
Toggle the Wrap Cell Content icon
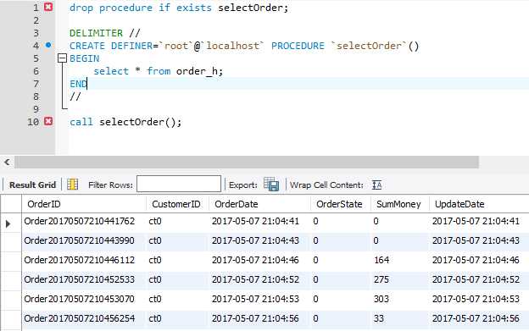[377, 185]
